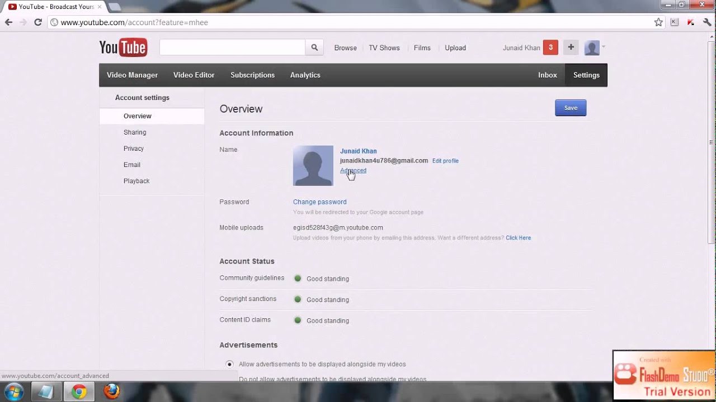Open the Windows Start menu
The height and width of the screenshot is (402, 716).
(x=13, y=392)
